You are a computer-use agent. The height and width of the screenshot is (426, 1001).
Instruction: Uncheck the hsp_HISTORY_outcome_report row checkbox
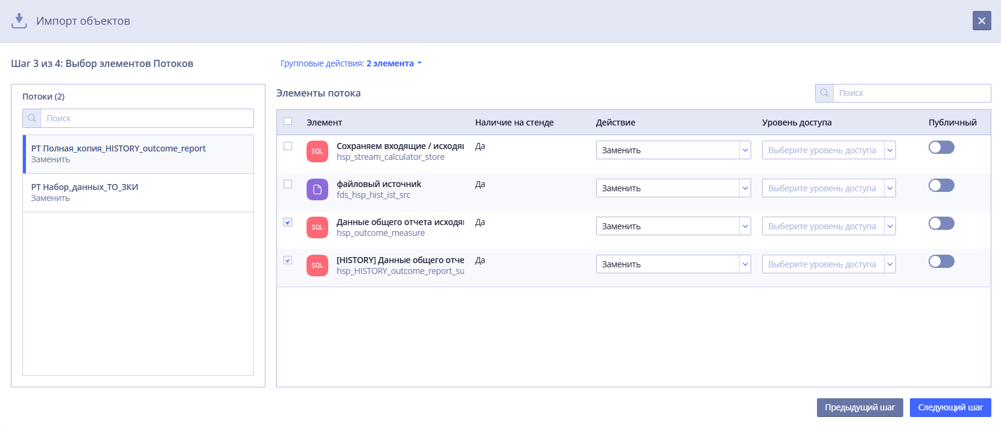tap(288, 260)
